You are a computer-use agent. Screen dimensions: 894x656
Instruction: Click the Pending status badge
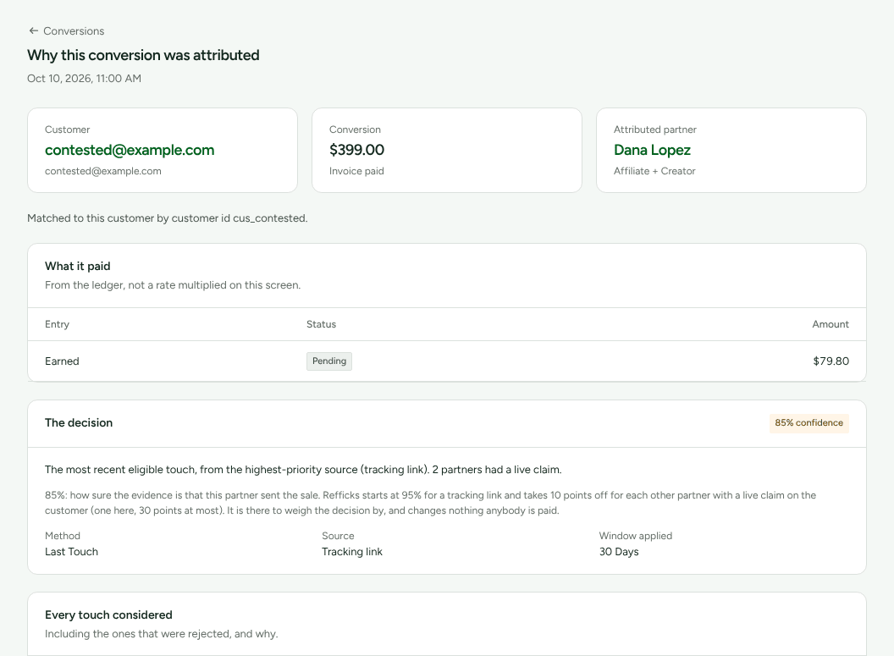[329, 361]
